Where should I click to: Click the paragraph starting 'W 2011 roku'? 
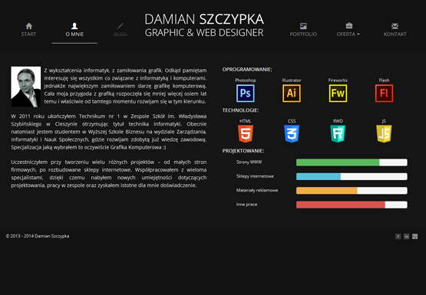[109, 132]
